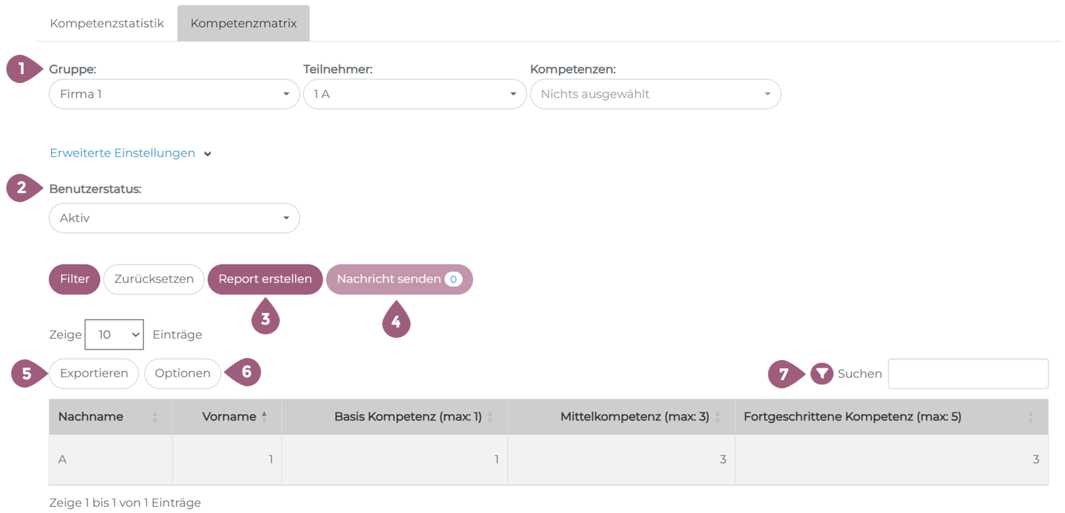Sort table by Nachname column arrows

[155, 417]
